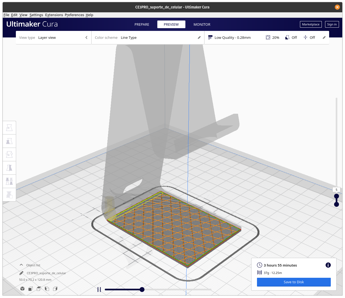Open the Help menu

pos(89,15)
